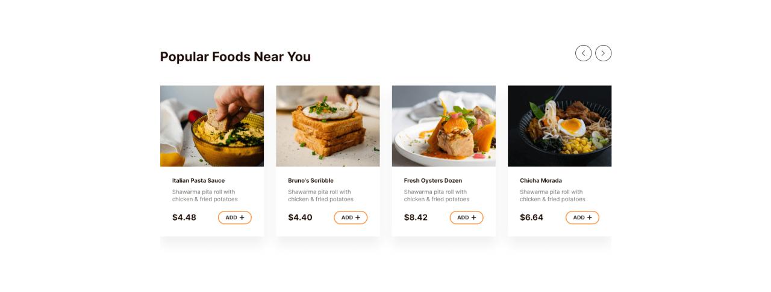The height and width of the screenshot is (292, 771).
Task: Select the Fresh Oysters Dozen title
Action: (x=433, y=181)
